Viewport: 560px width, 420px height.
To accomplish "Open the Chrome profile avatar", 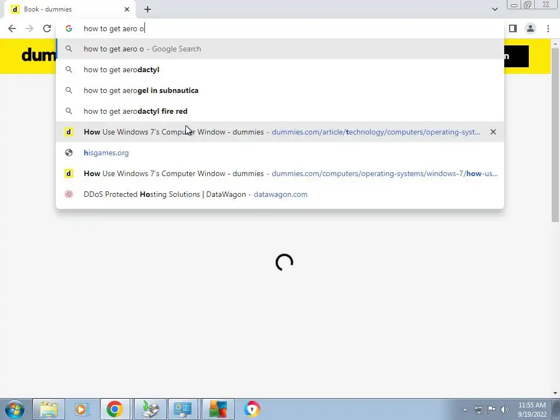I will pyautogui.click(x=530, y=28).
